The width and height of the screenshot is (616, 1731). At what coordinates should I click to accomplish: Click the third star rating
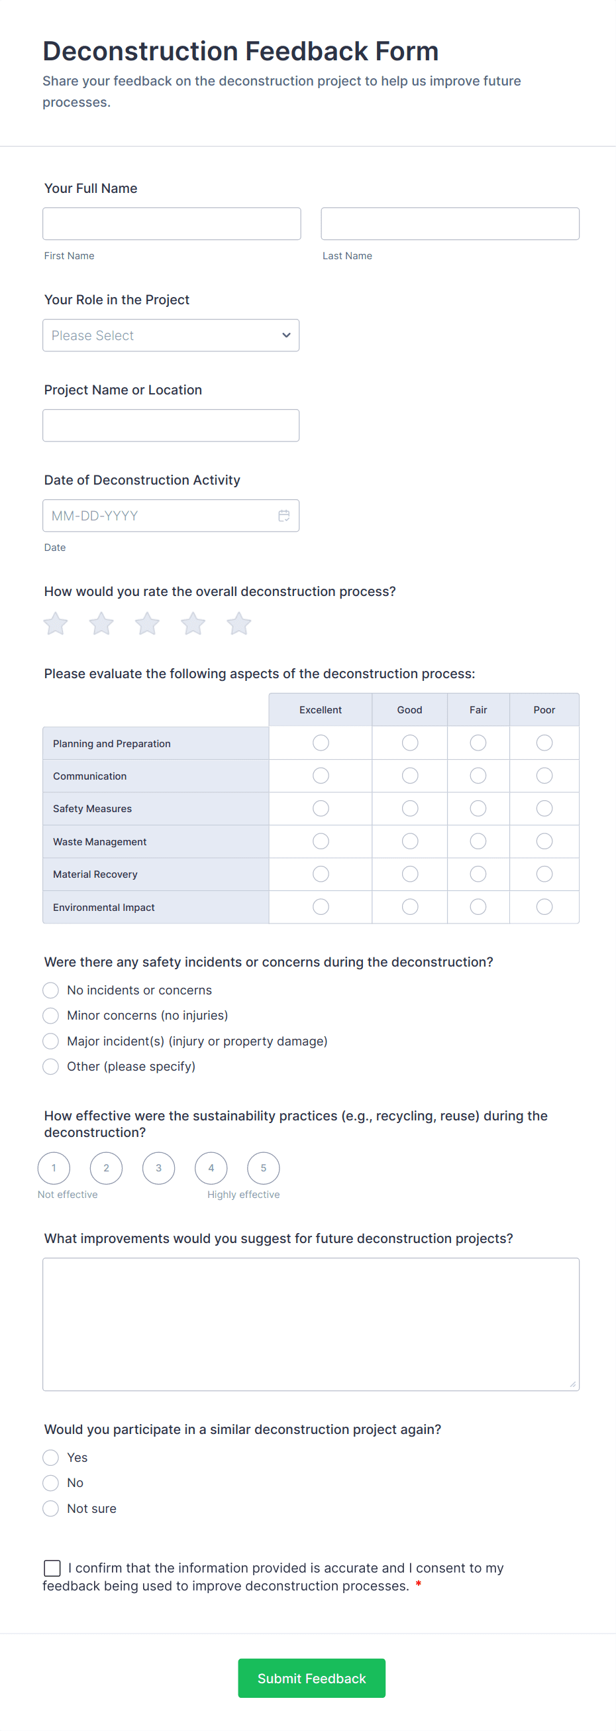tap(147, 623)
